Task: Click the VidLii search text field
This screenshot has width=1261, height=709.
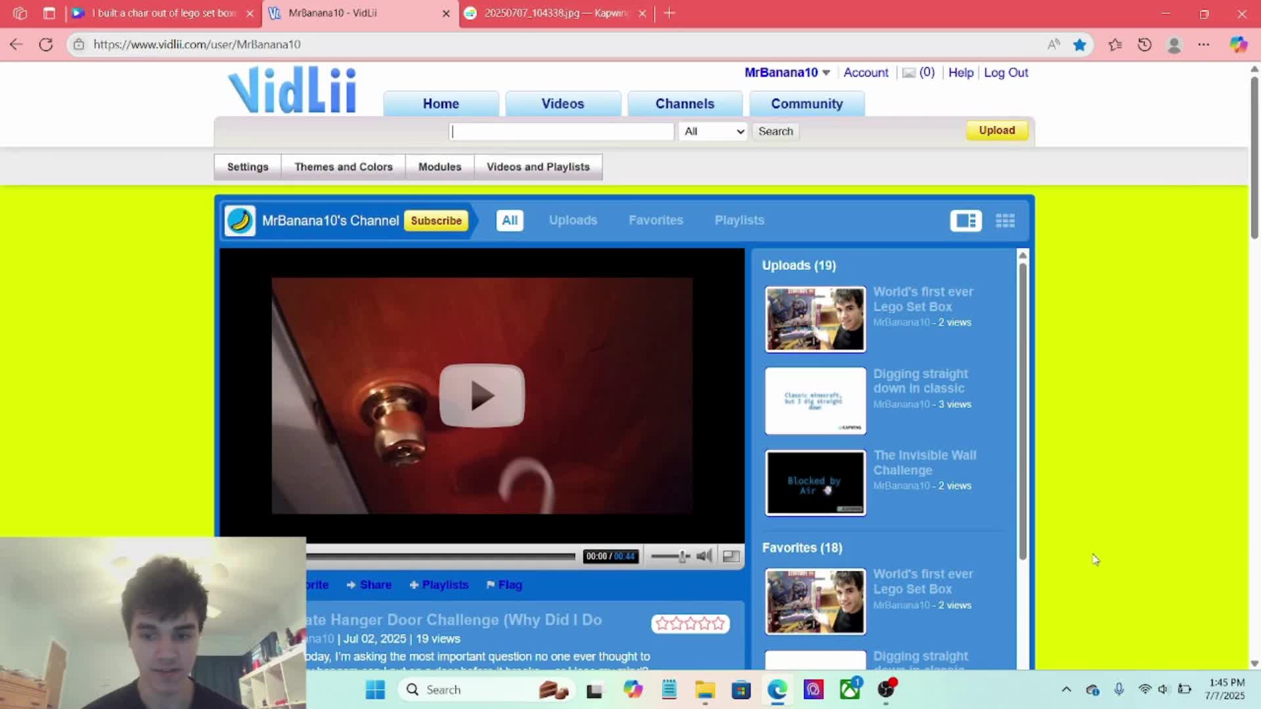Action: [562, 131]
